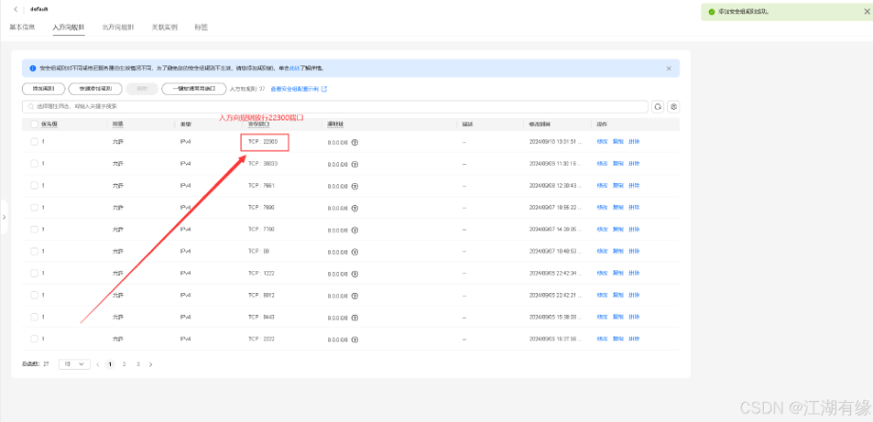Expand the collapsed left side panel
The height and width of the screenshot is (422, 873).
click(4, 216)
